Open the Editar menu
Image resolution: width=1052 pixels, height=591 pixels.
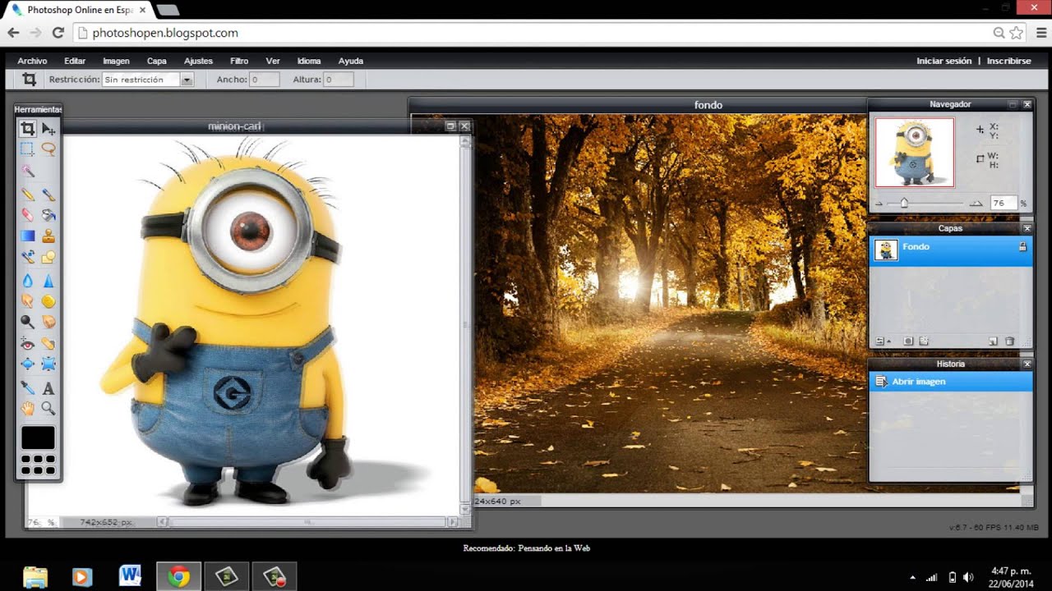pos(75,61)
